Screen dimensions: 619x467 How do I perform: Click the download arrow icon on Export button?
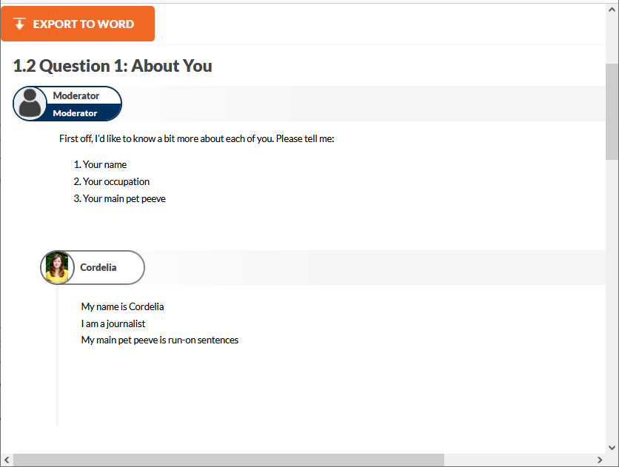point(19,24)
